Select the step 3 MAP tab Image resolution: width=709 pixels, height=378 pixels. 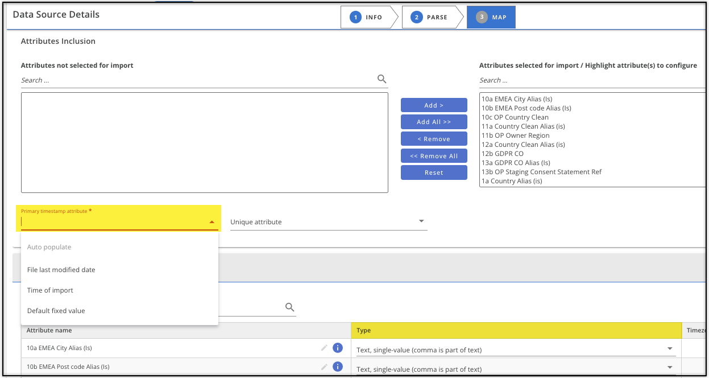coord(491,18)
